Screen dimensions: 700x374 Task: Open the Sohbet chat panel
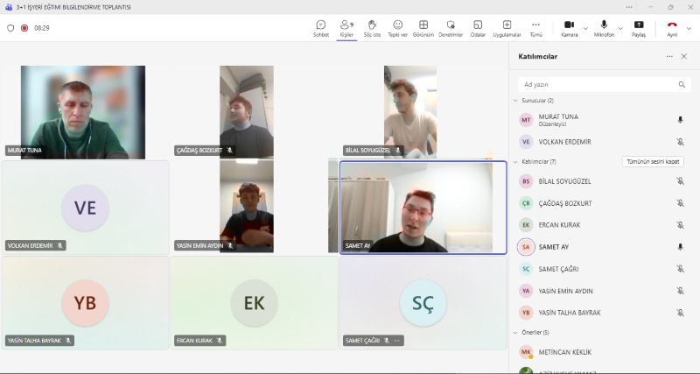321,27
